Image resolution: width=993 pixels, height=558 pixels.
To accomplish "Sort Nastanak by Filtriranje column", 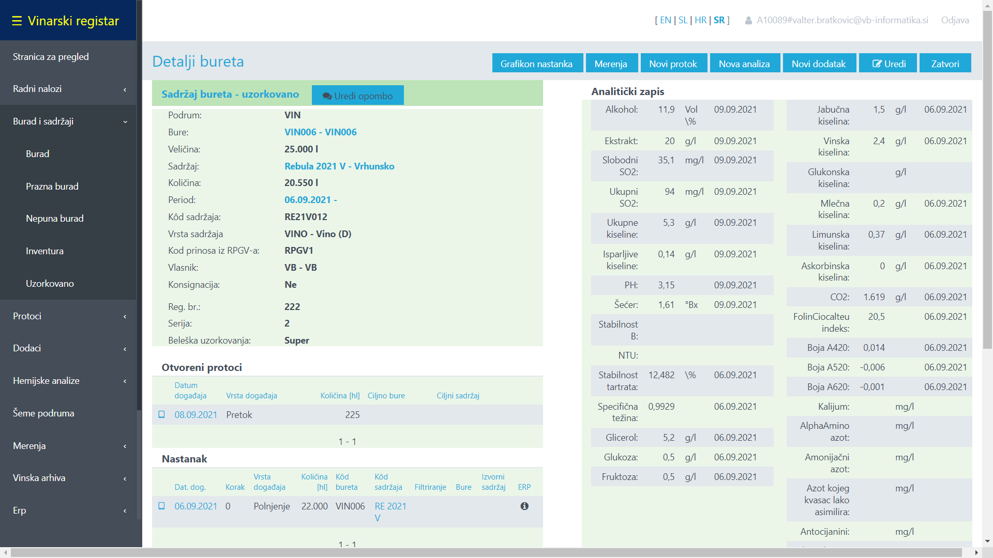I will [430, 487].
